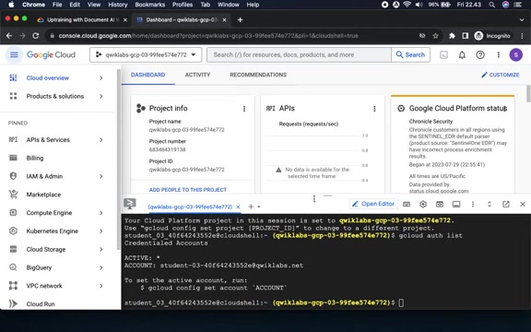Reload the page
Screen dimensions: 531x332
tap(35, 36)
